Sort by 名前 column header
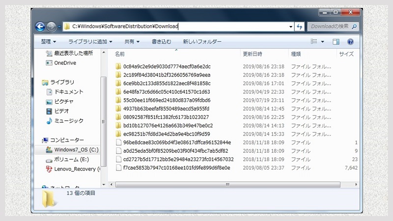Screen dimensions: 393x221 (x=119, y=54)
